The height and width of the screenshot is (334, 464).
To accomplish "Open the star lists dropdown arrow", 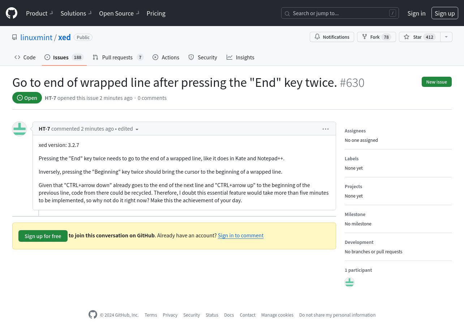I will [x=446, y=37].
